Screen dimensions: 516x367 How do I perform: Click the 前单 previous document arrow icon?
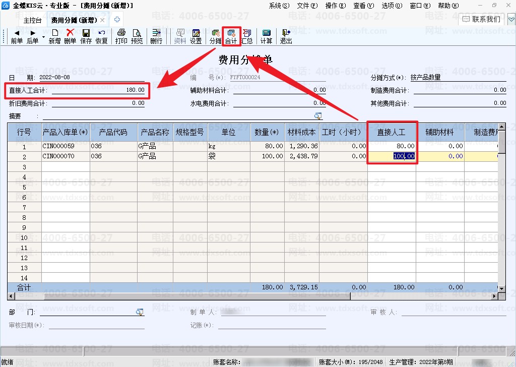pyautogui.click(x=17, y=33)
